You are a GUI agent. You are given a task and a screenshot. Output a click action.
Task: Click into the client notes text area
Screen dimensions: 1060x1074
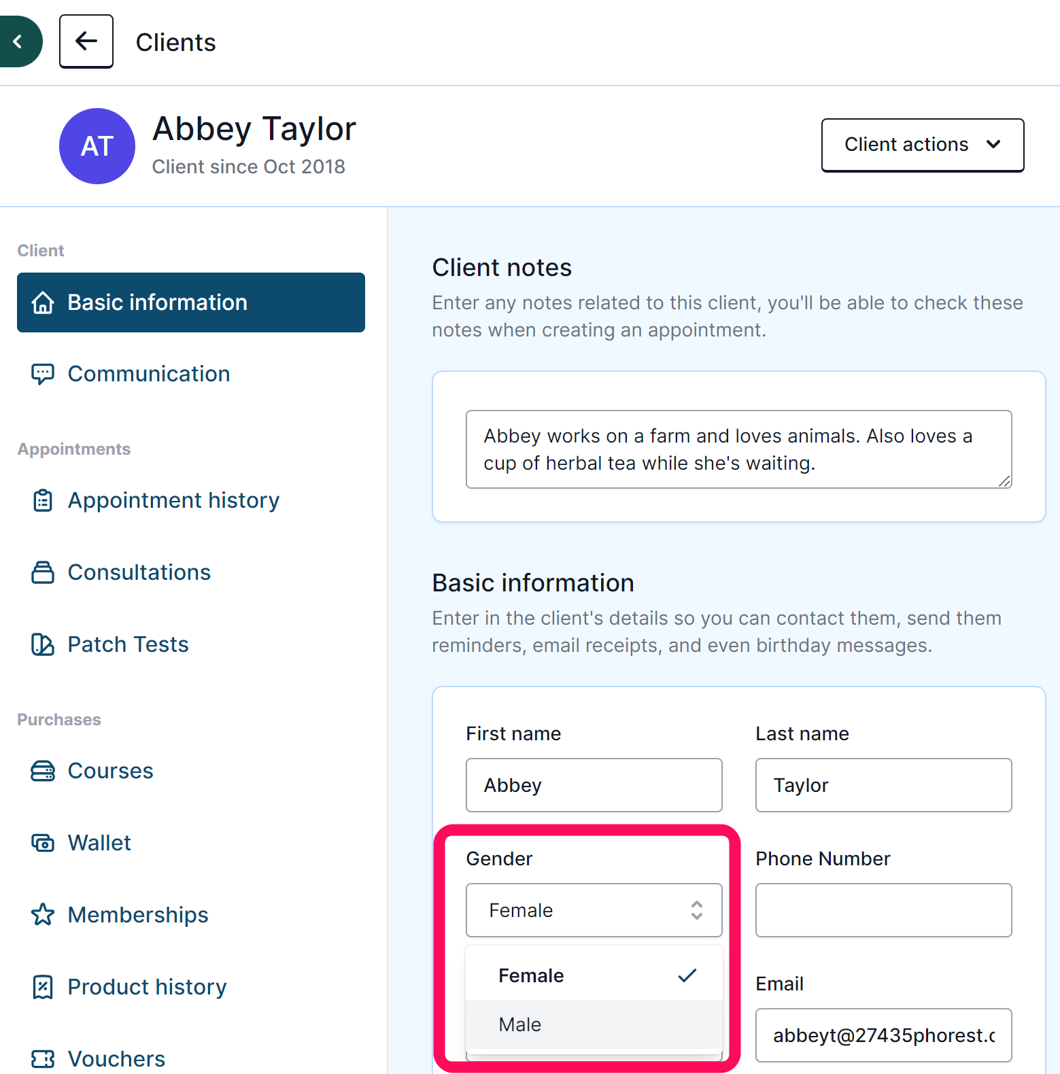coord(739,449)
